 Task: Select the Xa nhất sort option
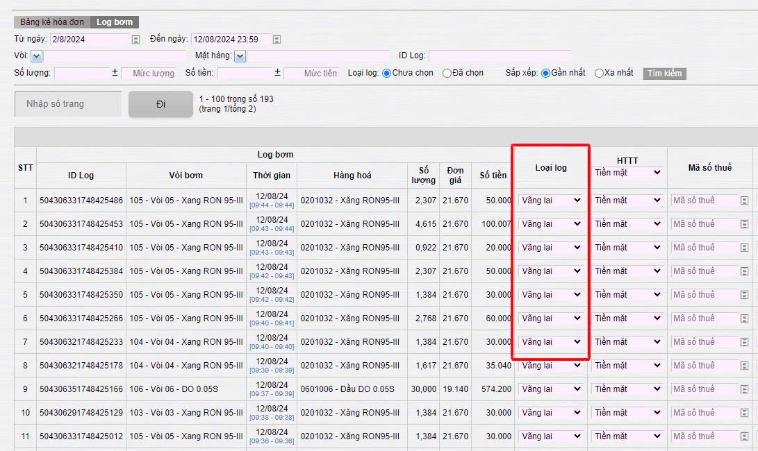599,73
